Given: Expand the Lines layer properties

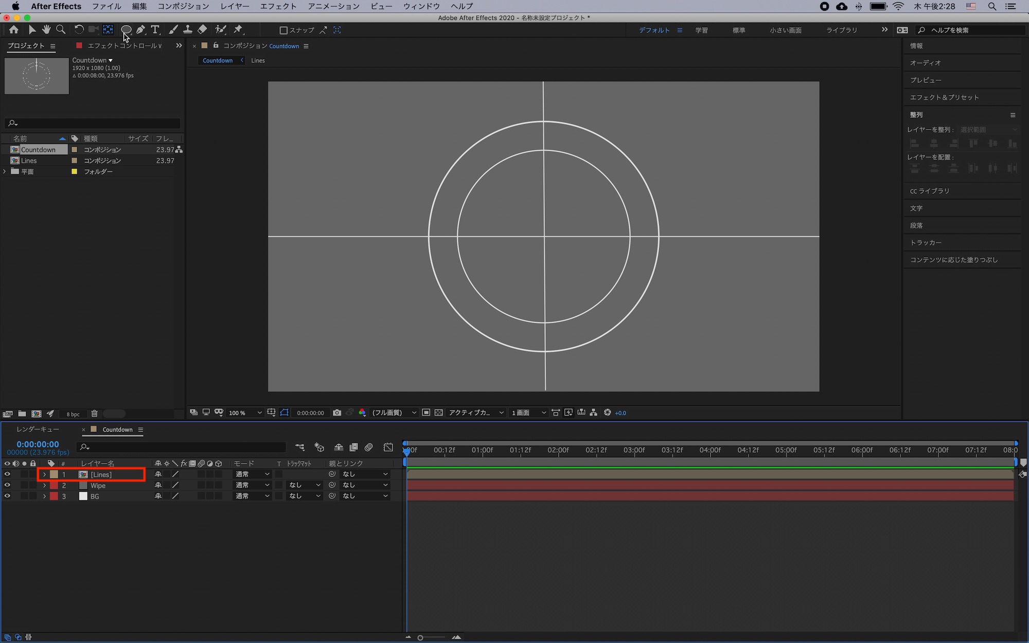Looking at the screenshot, I should (44, 474).
